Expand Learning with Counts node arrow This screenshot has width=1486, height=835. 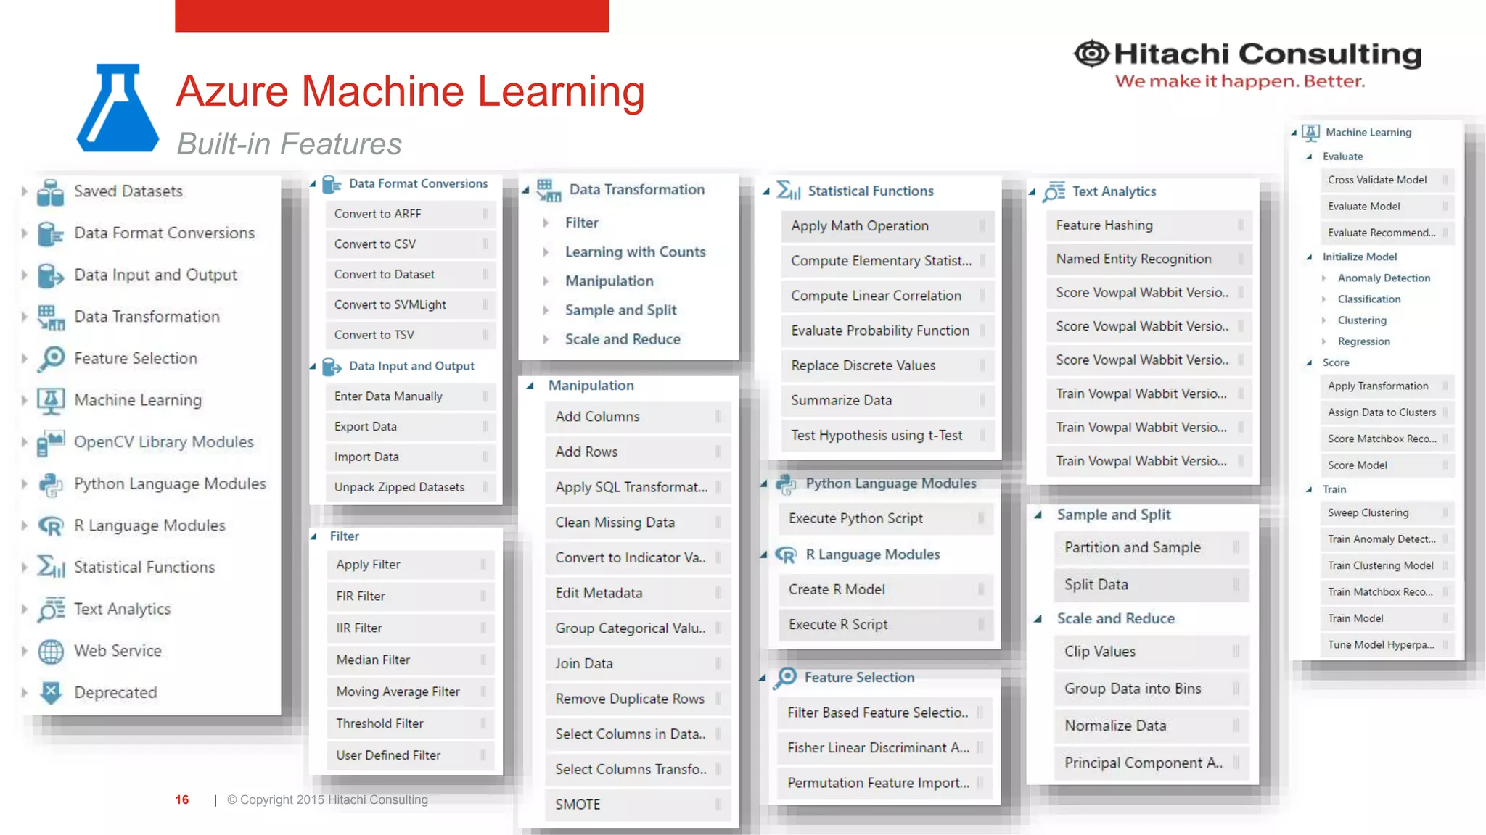coord(546,252)
